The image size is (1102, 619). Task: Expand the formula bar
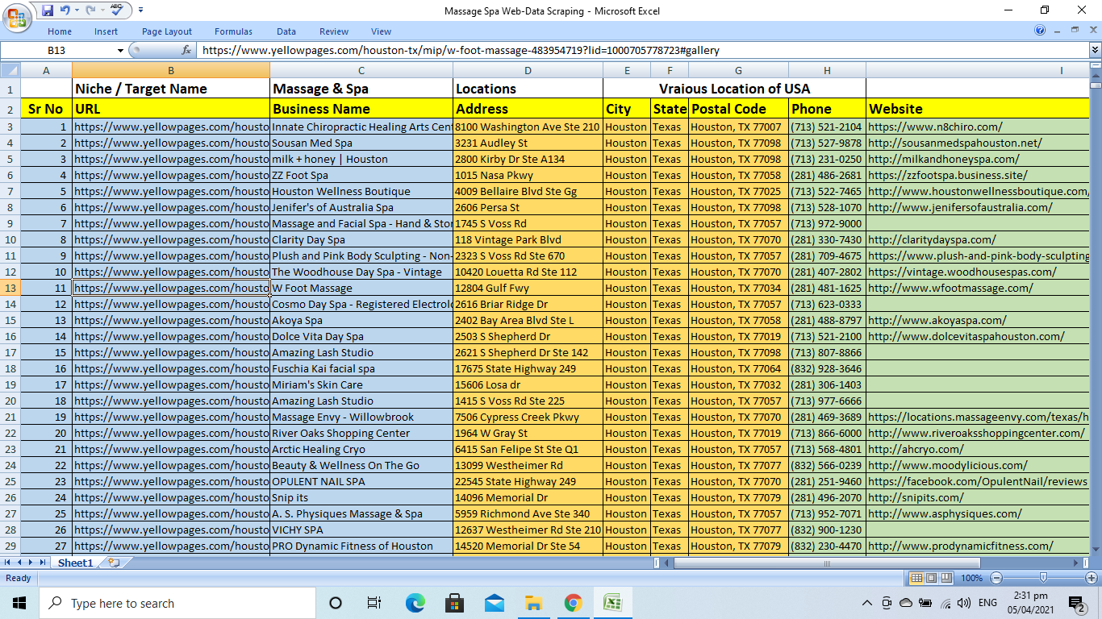click(x=1095, y=50)
